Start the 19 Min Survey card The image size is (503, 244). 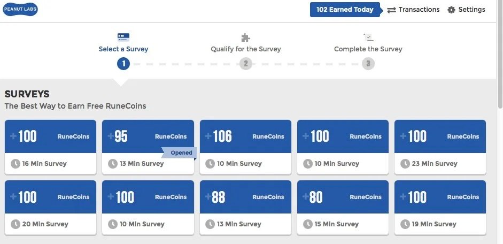(x=440, y=208)
